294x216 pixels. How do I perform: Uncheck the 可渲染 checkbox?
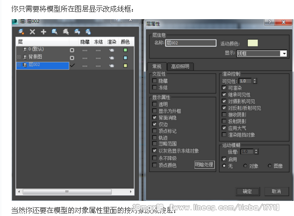tap(224, 88)
